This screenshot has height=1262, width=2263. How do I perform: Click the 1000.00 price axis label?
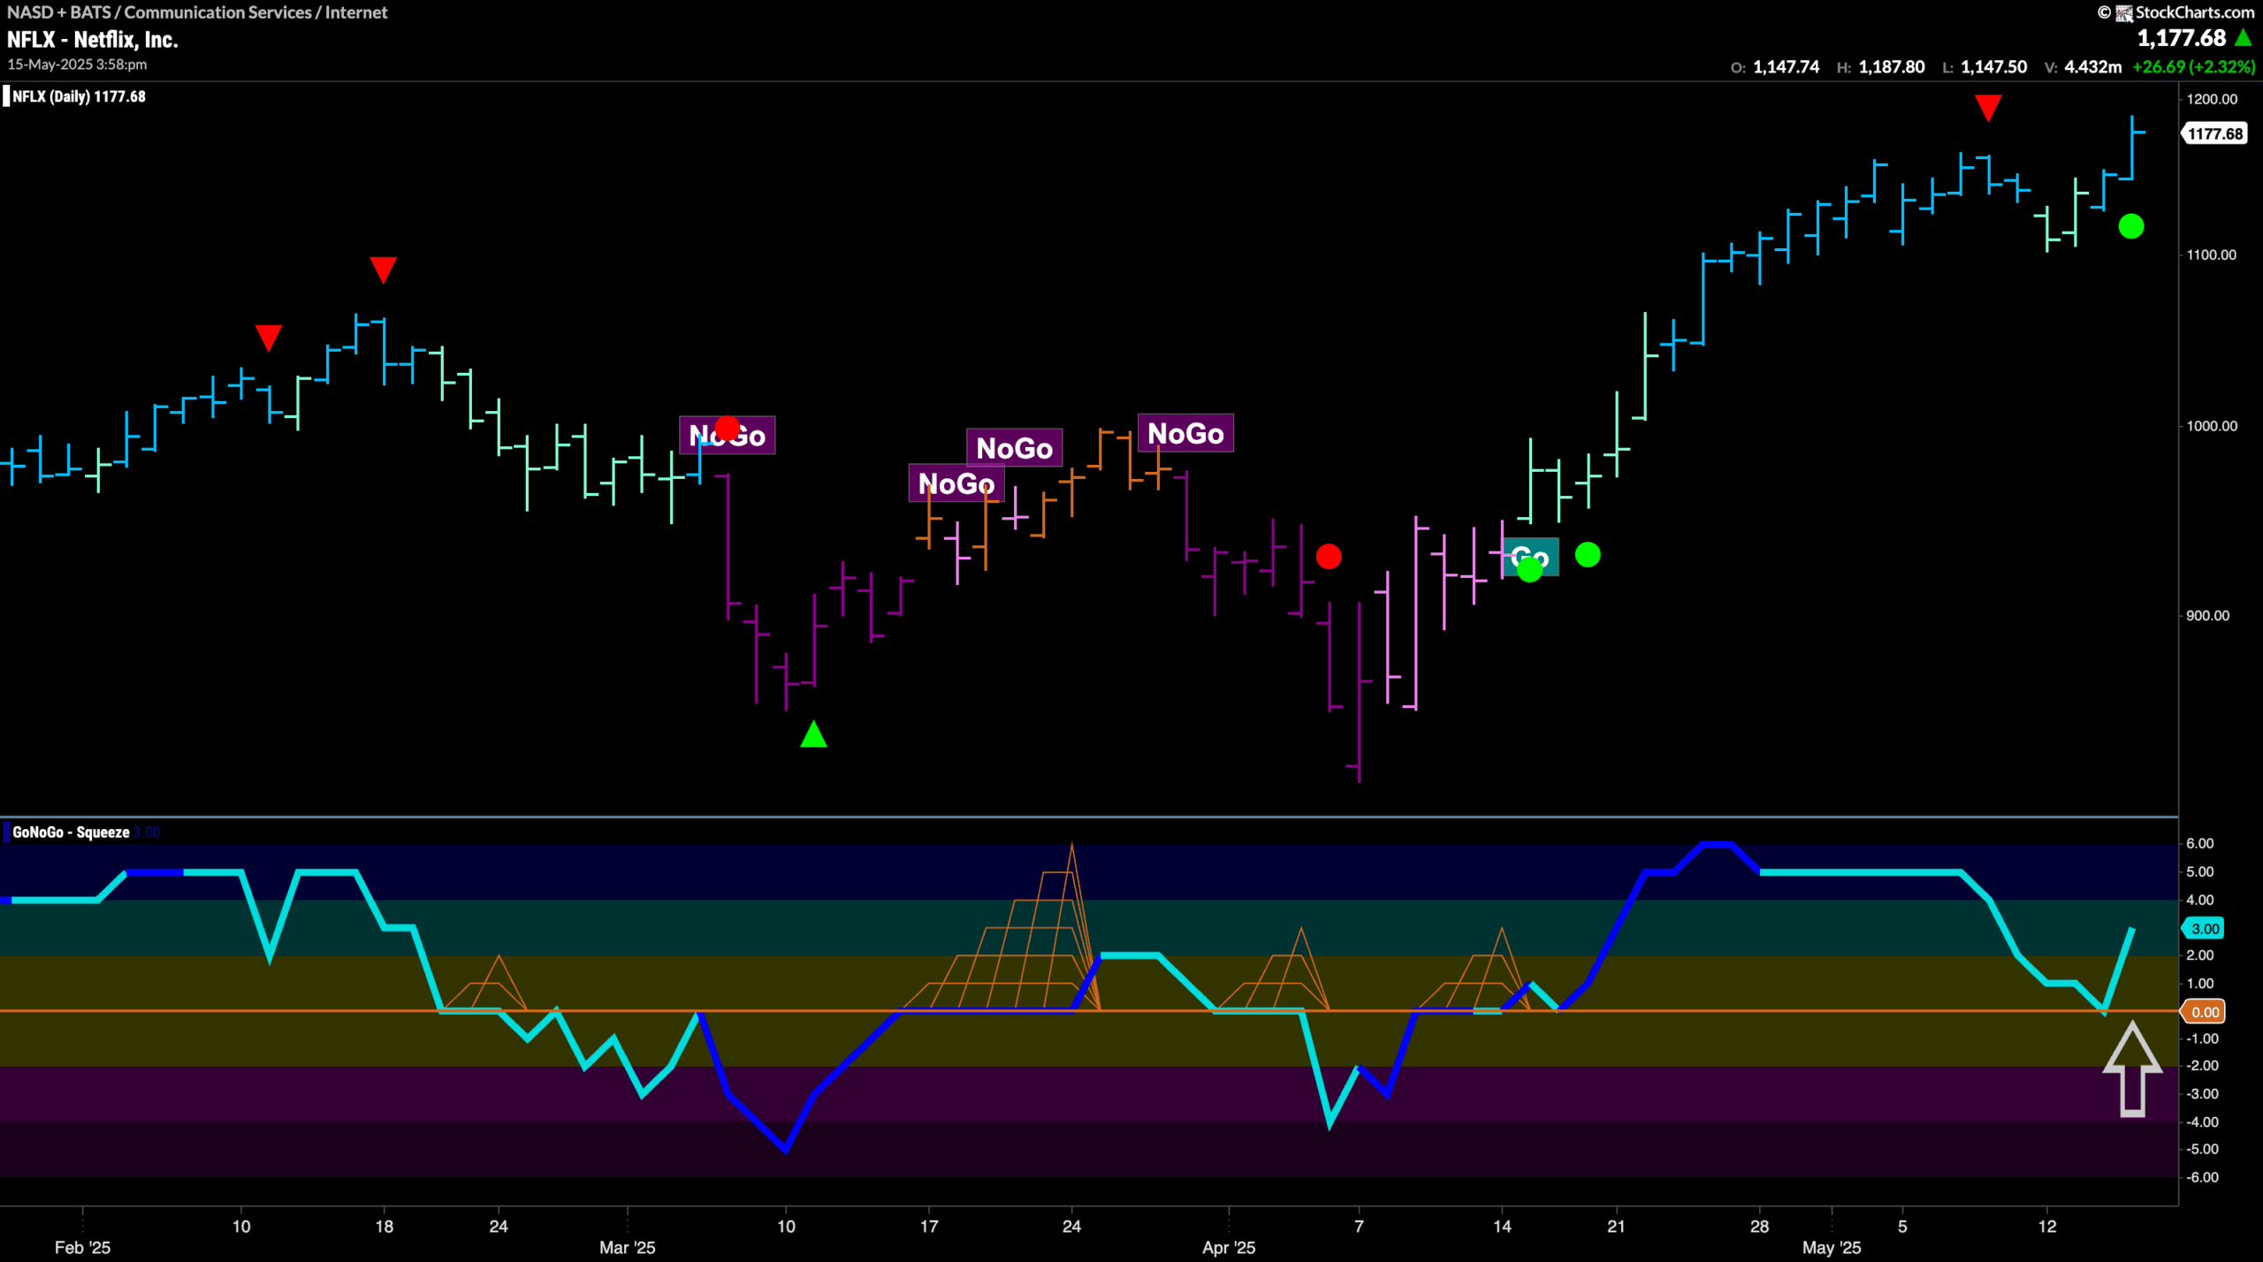click(x=2212, y=426)
